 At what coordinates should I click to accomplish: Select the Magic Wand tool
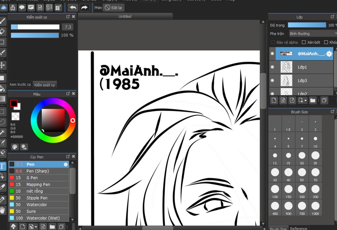pyautogui.click(x=3, y=132)
